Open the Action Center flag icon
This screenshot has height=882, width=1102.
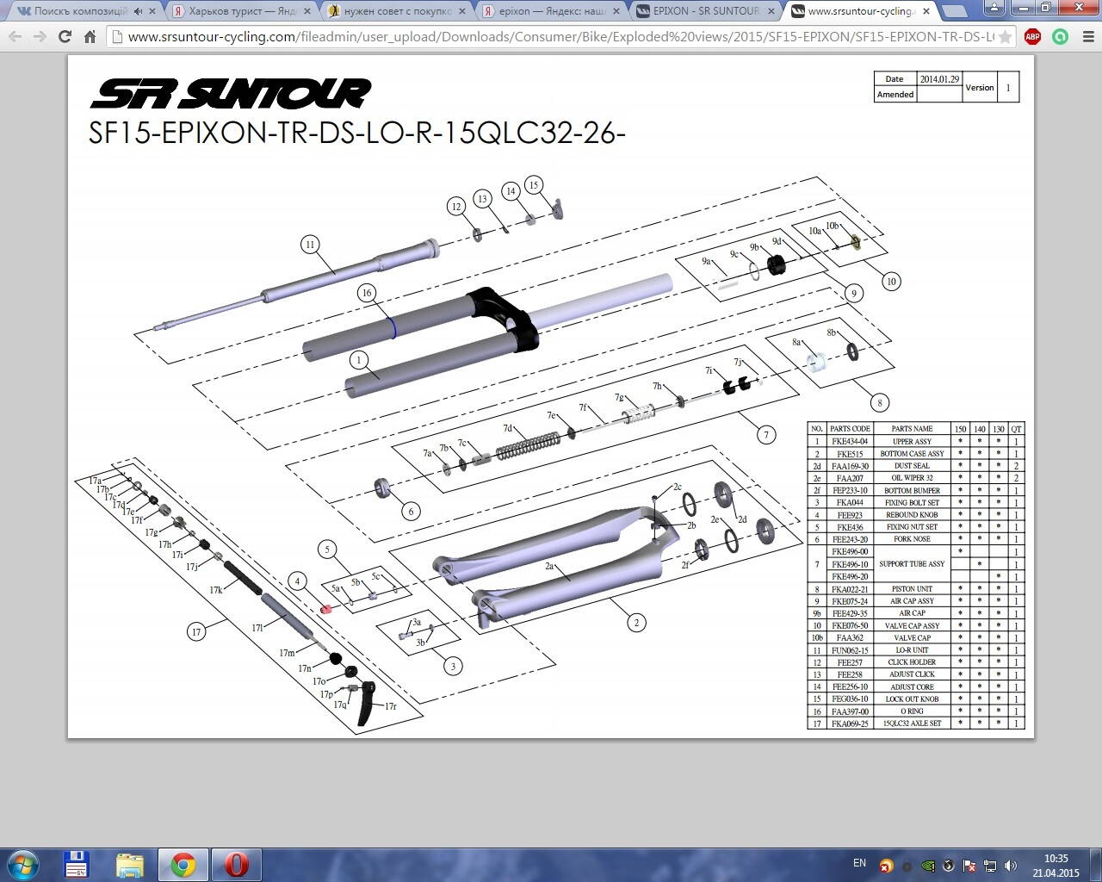pos(969,865)
